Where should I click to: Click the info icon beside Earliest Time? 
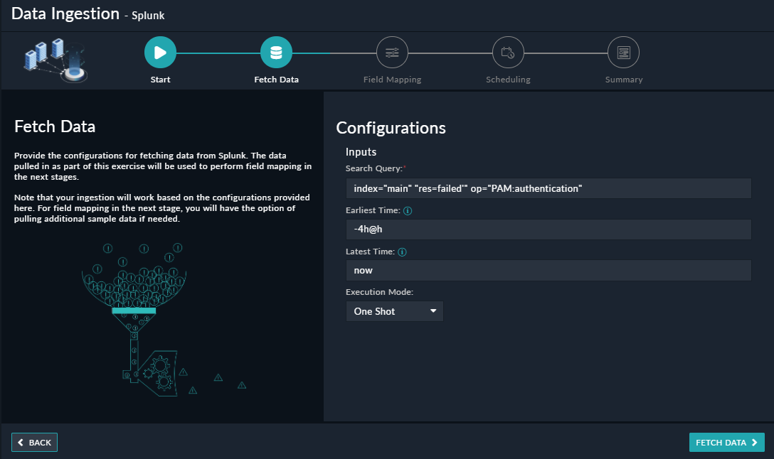click(408, 211)
